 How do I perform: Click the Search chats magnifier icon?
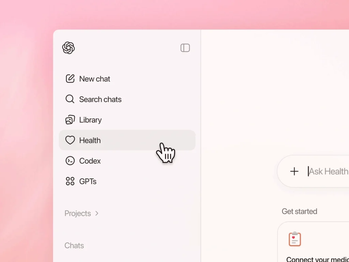click(x=70, y=99)
